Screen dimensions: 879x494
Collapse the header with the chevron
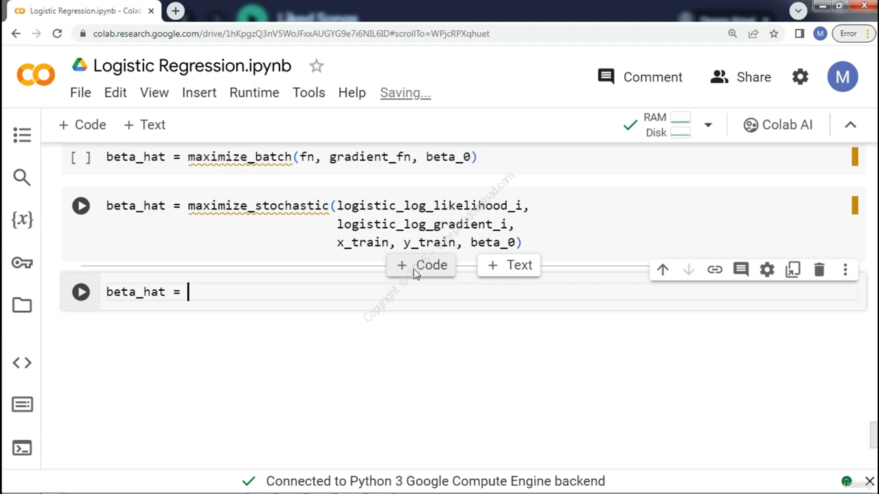point(850,125)
